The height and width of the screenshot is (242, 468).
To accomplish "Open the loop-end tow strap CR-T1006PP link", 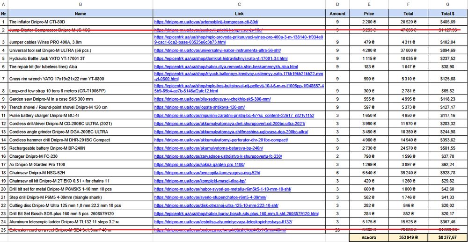I will [239, 88].
